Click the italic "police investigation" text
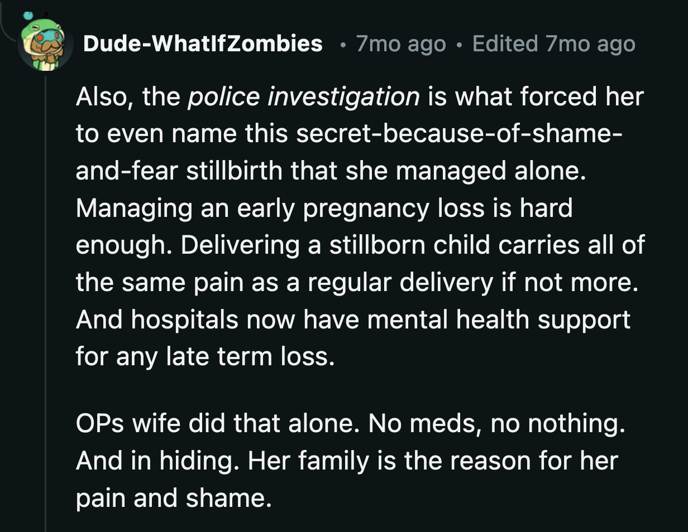Image resolution: width=688 pixels, height=532 pixels. pos(303,97)
